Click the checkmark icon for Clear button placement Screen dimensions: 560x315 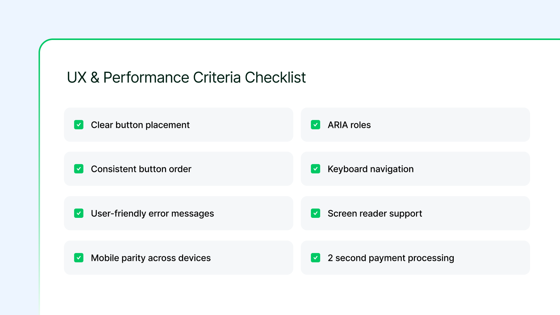(x=79, y=125)
